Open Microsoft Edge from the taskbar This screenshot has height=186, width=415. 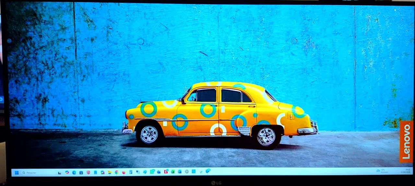coord(74,172)
